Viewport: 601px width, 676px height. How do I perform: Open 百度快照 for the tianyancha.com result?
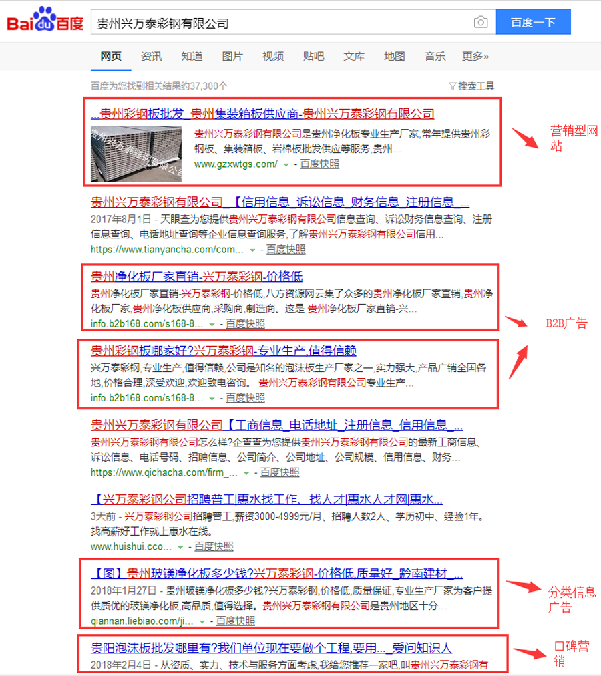coord(286,250)
